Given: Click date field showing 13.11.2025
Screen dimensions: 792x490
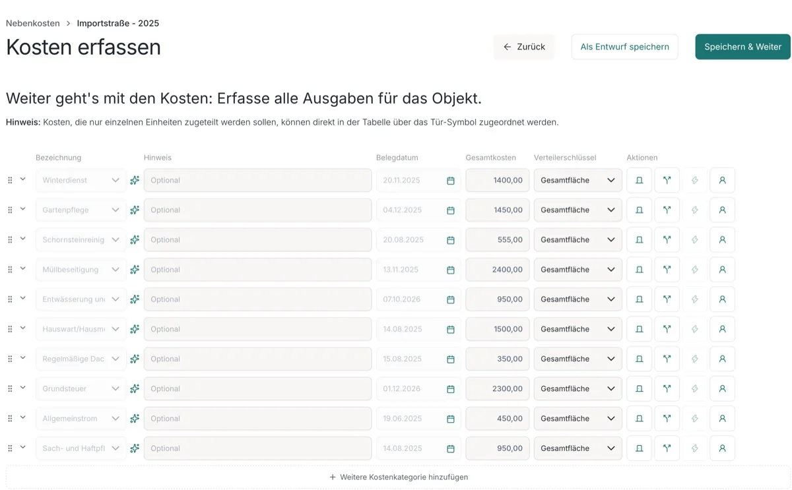Looking at the screenshot, I should [418, 269].
